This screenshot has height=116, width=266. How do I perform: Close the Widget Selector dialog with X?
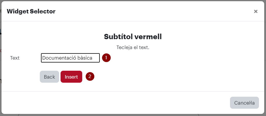pyautogui.click(x=256, y=11)
